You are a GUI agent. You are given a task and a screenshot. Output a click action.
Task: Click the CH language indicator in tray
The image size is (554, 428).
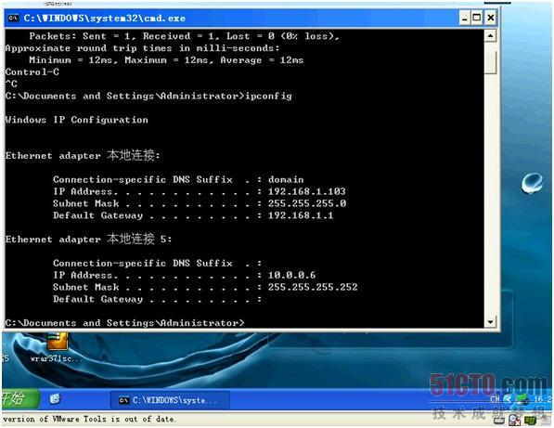click(496, 399)
